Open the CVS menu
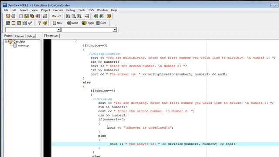279x157 pixels. click(x=91, y=10)
